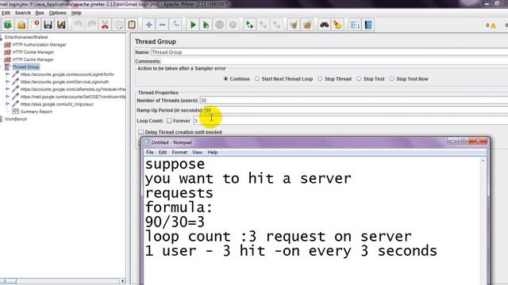Save the test plan with the floppy disk icon
The width and height of the screenshot is (508, 285).
pyautogui.click(x=48, y=25)
